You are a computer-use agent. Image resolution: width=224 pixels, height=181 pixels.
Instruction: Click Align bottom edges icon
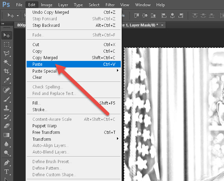pyautogui.click(x=153, y=15)
